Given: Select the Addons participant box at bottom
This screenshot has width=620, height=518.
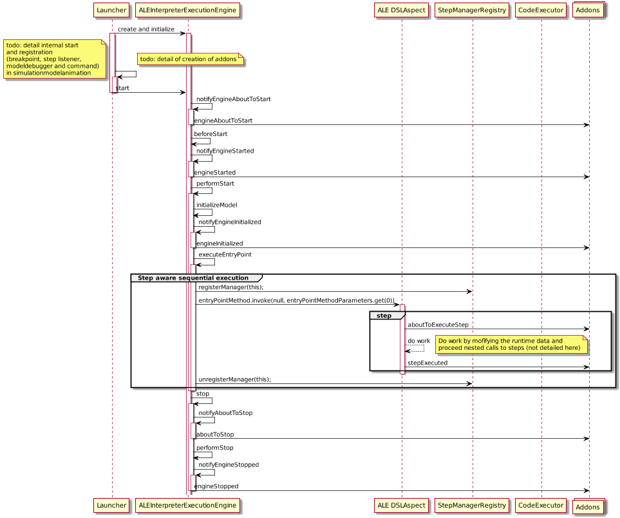Looking at the screenshot, I should click(589, 508).
